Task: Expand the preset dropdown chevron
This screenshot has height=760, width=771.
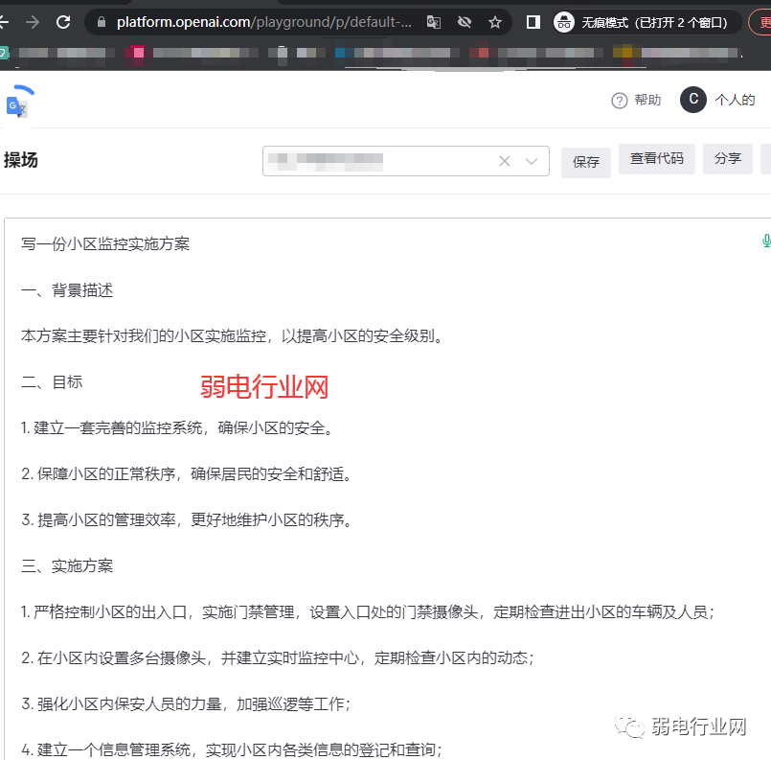Action: point(533,161)
